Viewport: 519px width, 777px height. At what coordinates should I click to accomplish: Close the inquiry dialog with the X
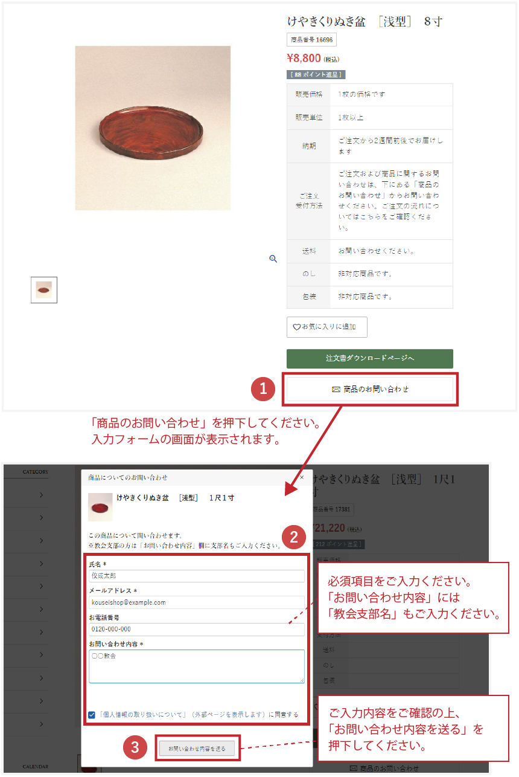[302, 477]
